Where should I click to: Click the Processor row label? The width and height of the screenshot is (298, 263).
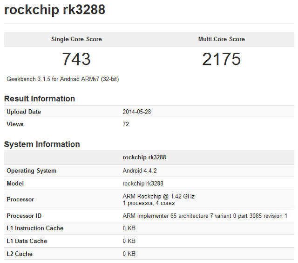point(20,199)
